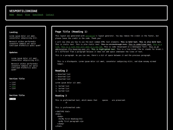Click the '</html>' closing tag line
This screenshot has height=130, width=173.
coord(59,126)
